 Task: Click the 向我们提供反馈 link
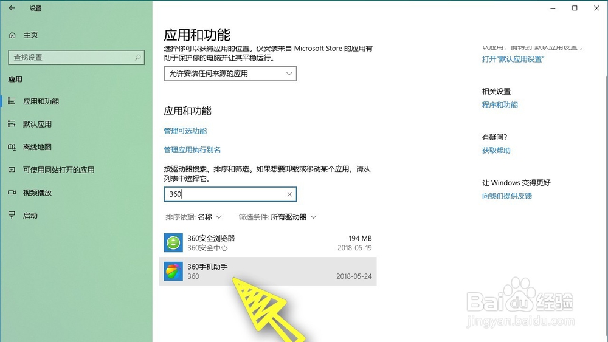(507, 196)
